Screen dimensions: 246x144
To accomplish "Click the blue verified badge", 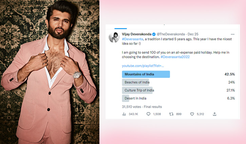I will [x=154, y=35].
